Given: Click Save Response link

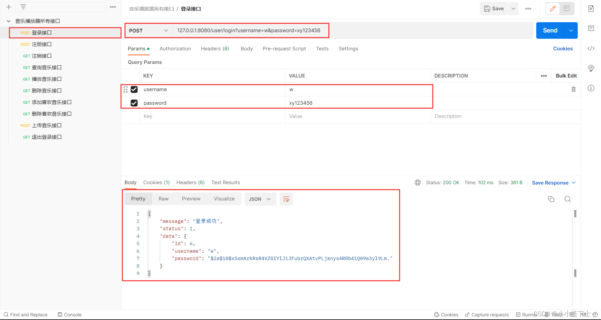Looking at the screenshot, I should (x=550, y=183).
